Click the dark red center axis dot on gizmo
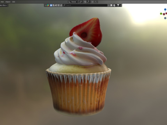The height and width of the screenshot is (125, 167). (164, 14)
